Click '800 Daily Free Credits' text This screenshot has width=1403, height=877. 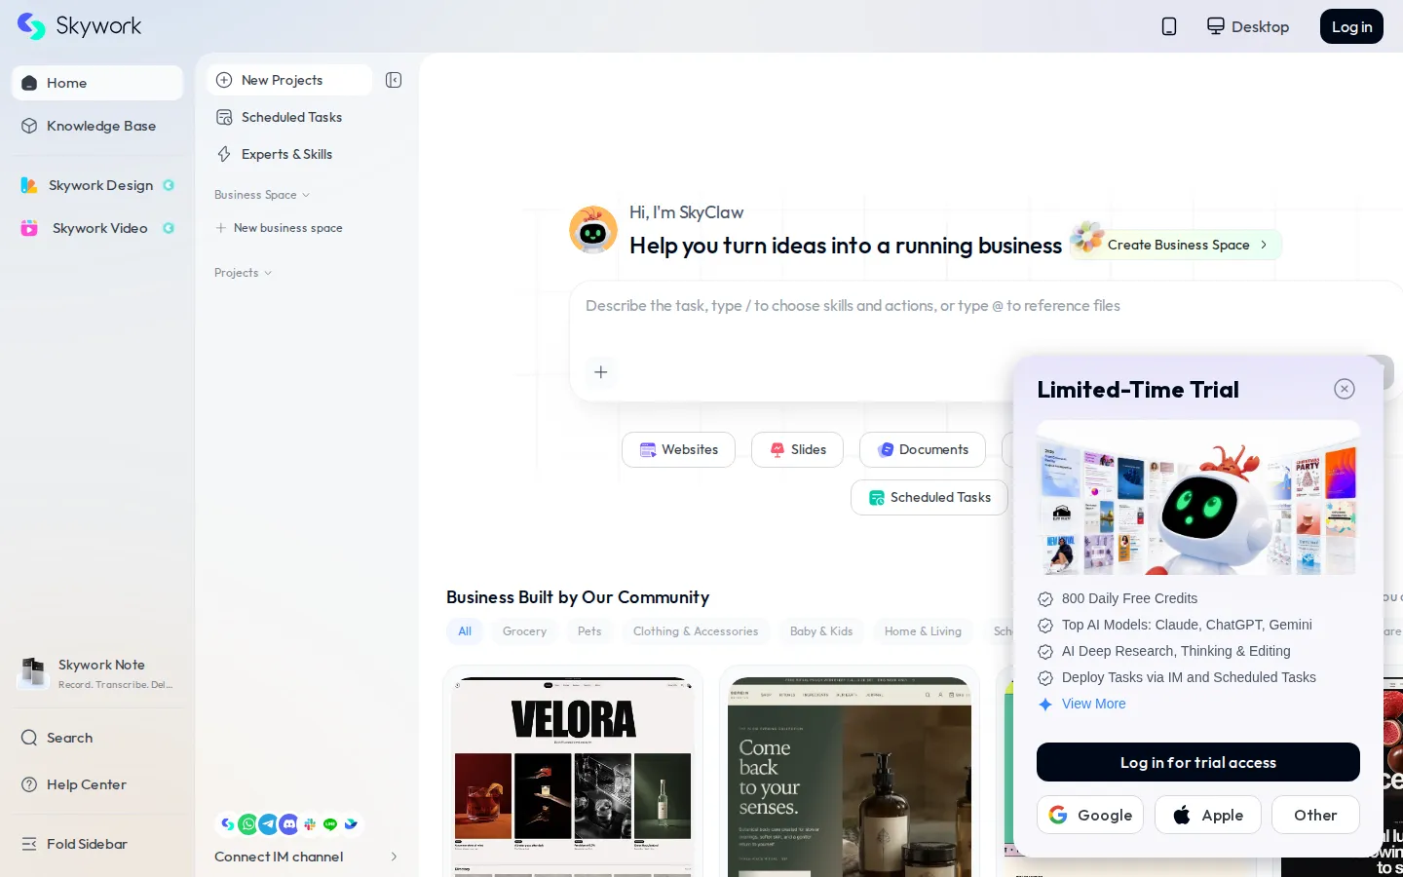(1129, 598)
